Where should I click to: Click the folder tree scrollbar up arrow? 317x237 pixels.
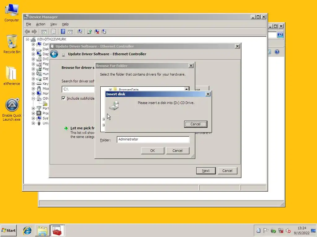click(x=187, y=89)
